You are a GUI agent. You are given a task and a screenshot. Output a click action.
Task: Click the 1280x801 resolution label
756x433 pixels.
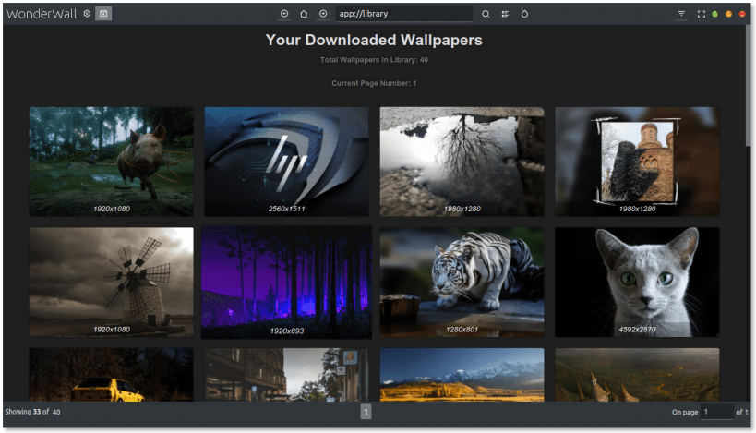pos(462,330)
